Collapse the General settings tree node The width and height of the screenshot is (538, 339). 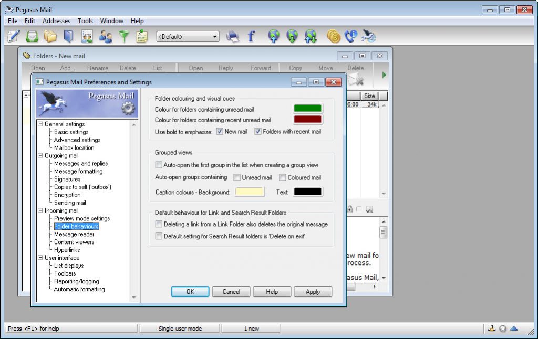(40, 124)
